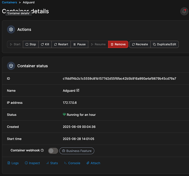189x176 pixels.
Task: Toggle the Container webhook switch
Action: coord(53,151)
